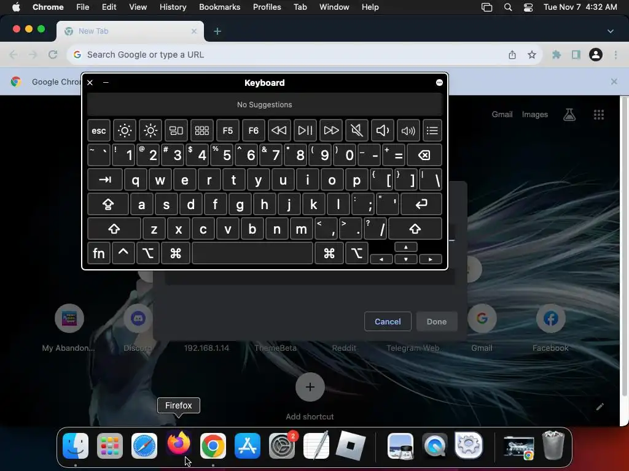
Task: Open the App Store Dock icon
Action: coord(248,445)
